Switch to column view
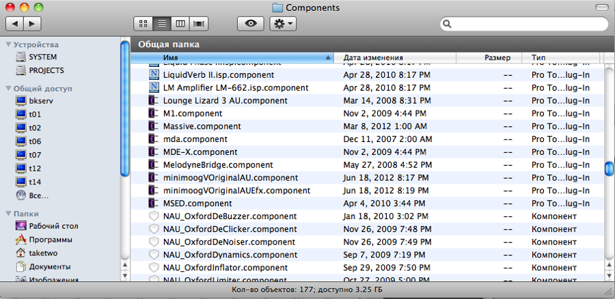This screenshot has height=299, width=615. click(x=180, y=24)
